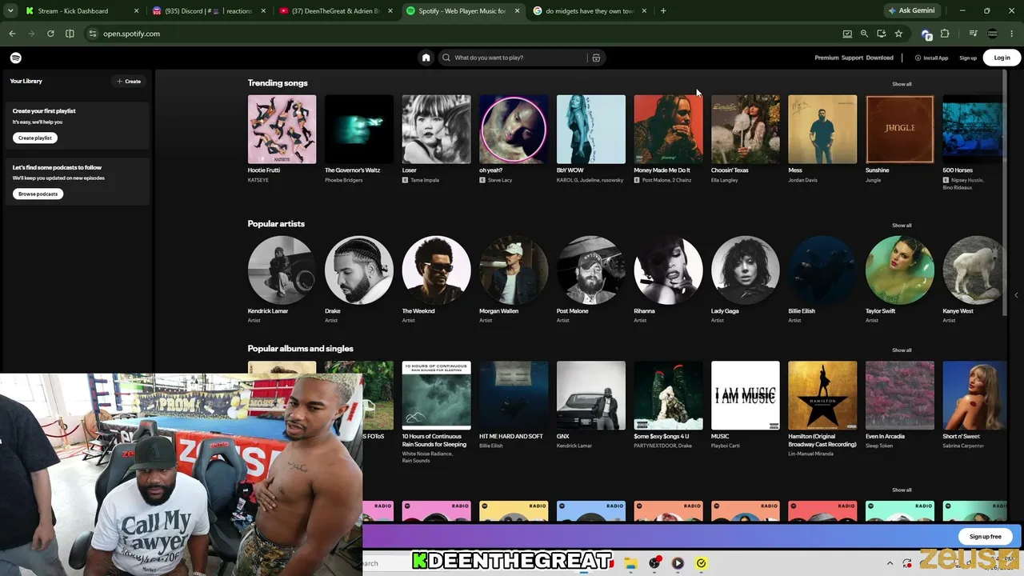This screenshot has height=576, width=1024.
Task: Open the media player taskbar icon
Action: 678,563
